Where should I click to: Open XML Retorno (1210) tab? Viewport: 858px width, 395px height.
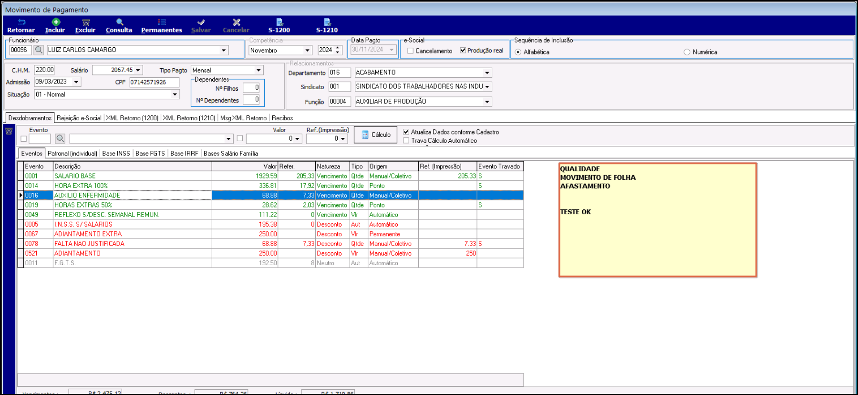pos(189,118)
